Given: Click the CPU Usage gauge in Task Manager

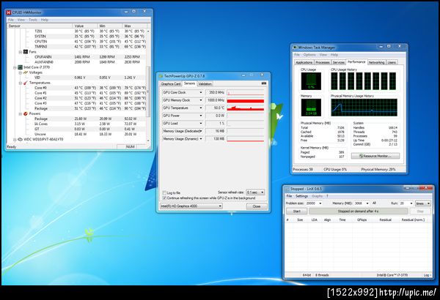Looking at the screenshot, I should point(311,81).
